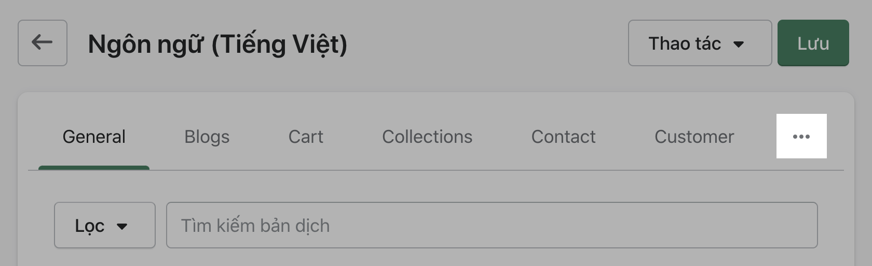Screen dimensions: 872x266
Task: Focus the Tìm kiếm bản dịch search field
Action: (492, 225)
